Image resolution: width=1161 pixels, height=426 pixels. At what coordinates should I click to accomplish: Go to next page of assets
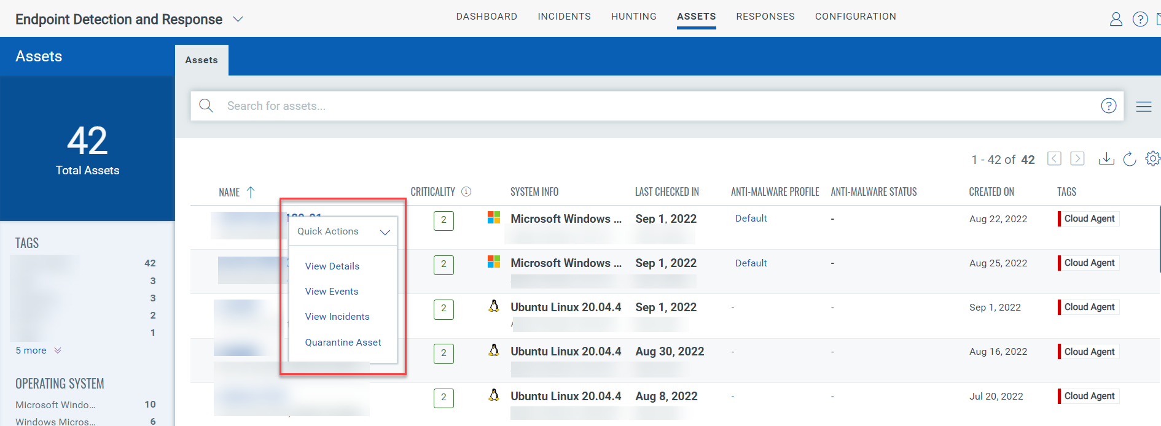pyautogui.click(x=1077, y=158)
